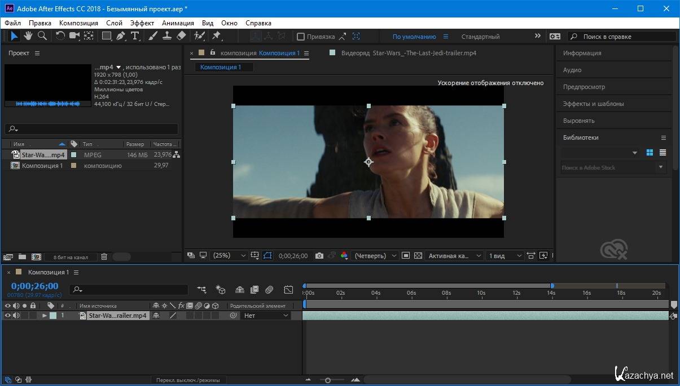Select the Brush tool

pos(153,36)
